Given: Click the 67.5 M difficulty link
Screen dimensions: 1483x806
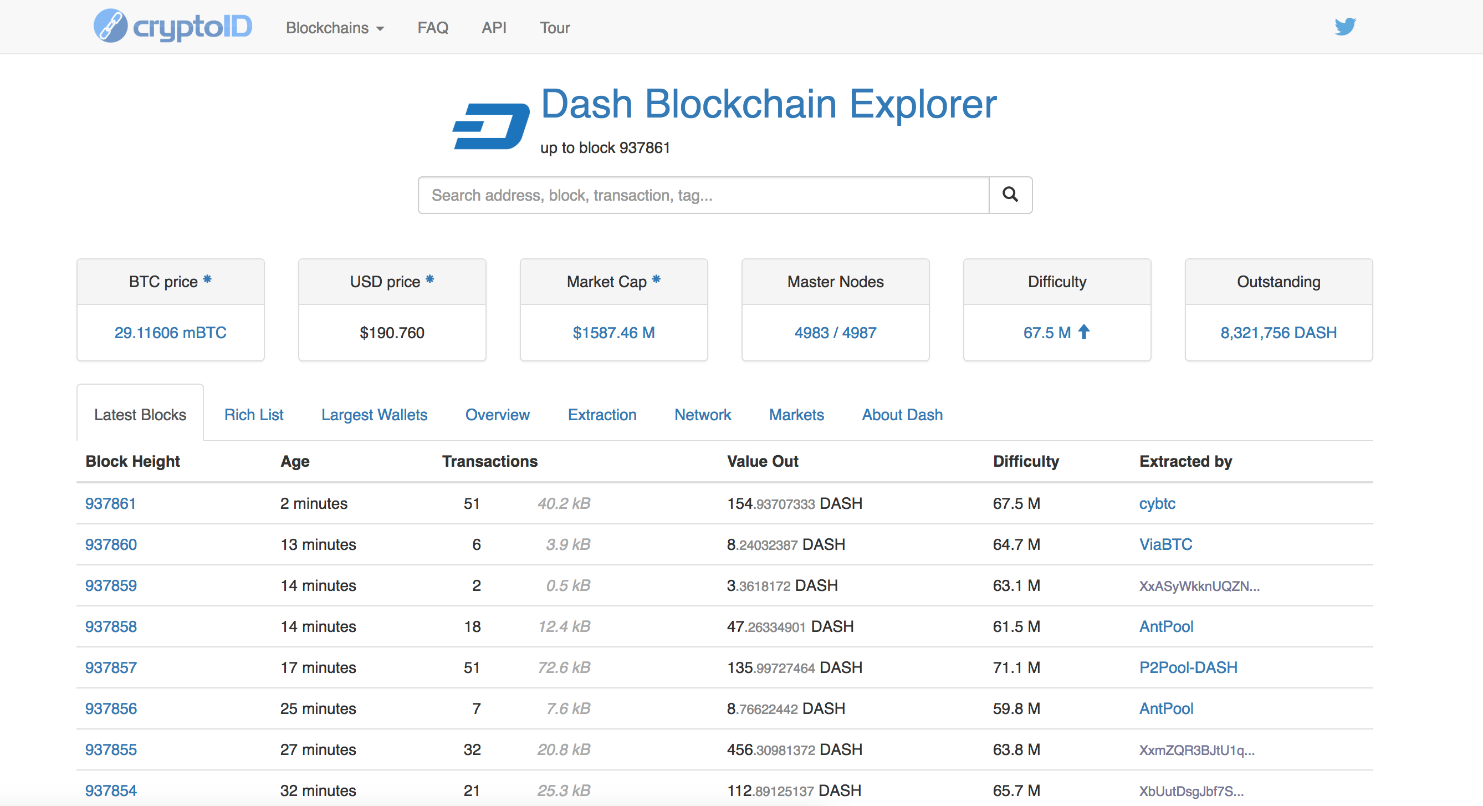Looking at the screenshot, I should (1047, 333).
